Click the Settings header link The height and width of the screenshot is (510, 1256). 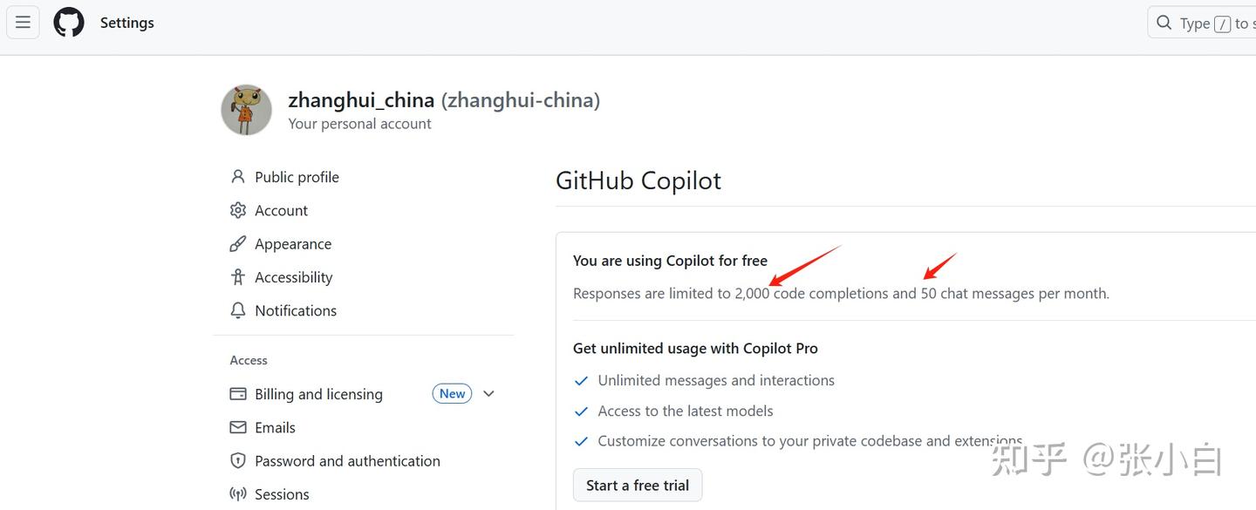127,23
